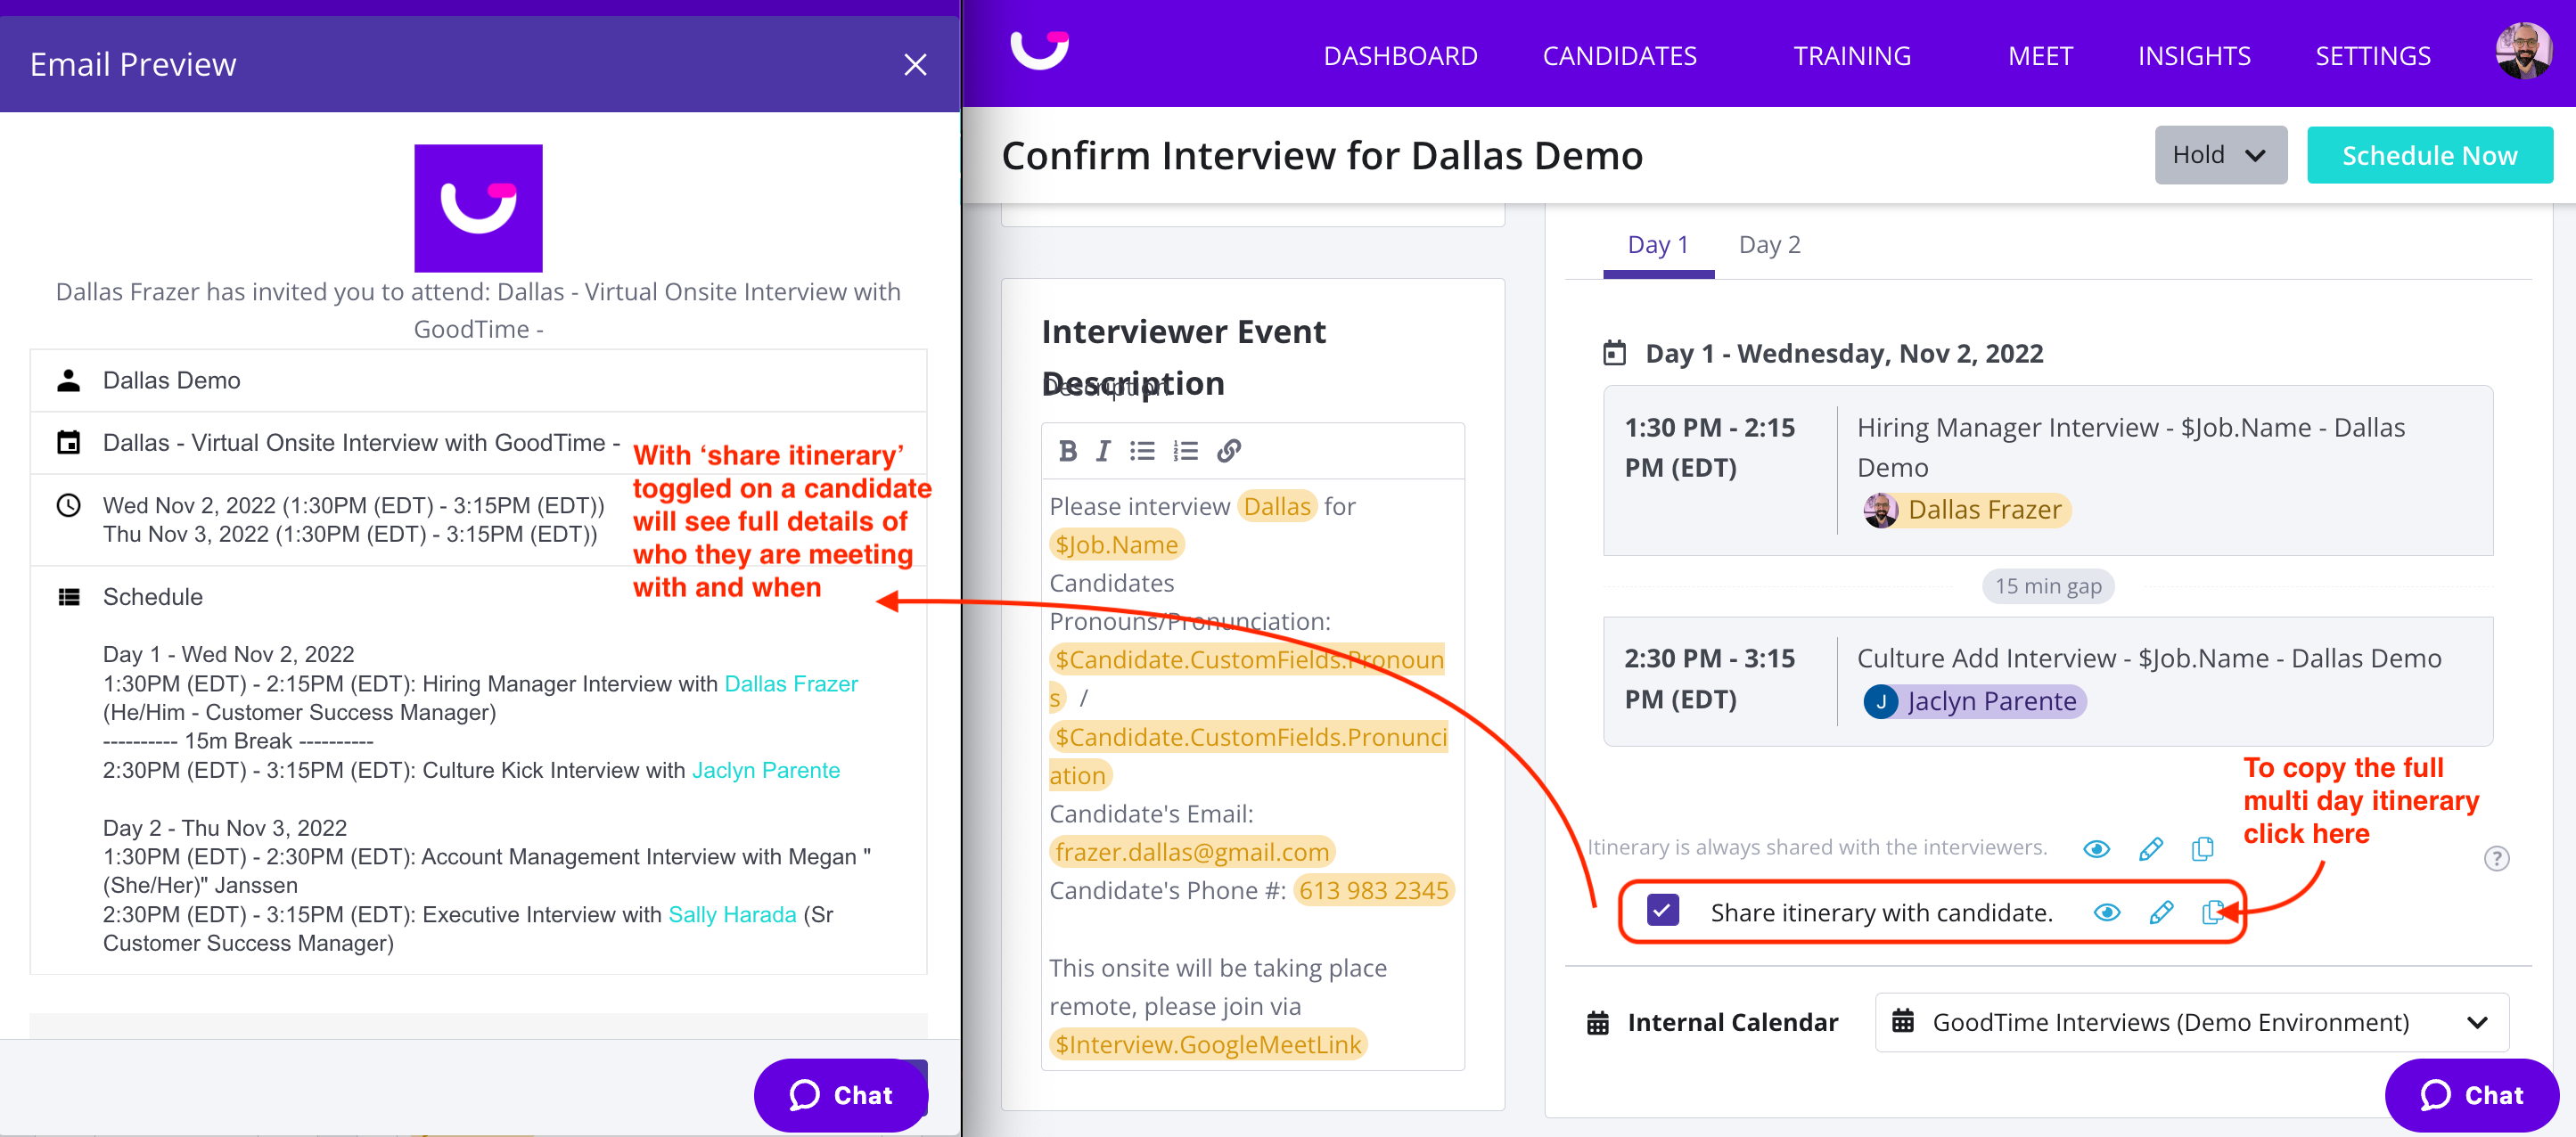Uncheck Share itinerary with candidate
This screenshot has height=1137, width=2576.
point(1663,911)
